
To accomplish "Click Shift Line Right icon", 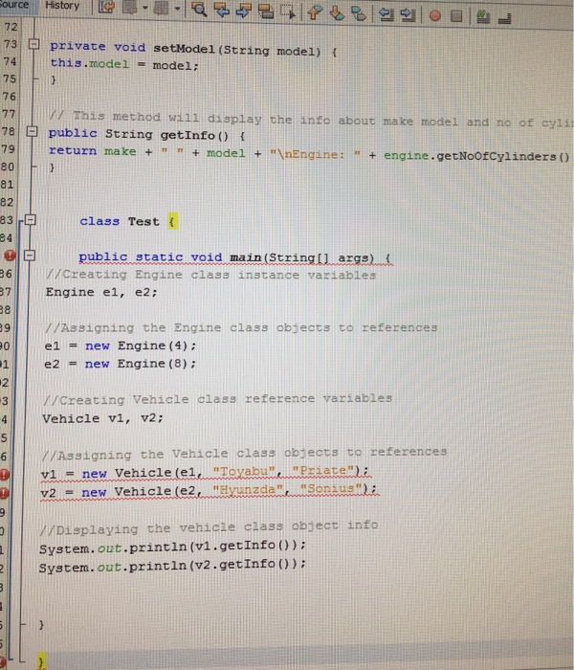I will 408,15.
